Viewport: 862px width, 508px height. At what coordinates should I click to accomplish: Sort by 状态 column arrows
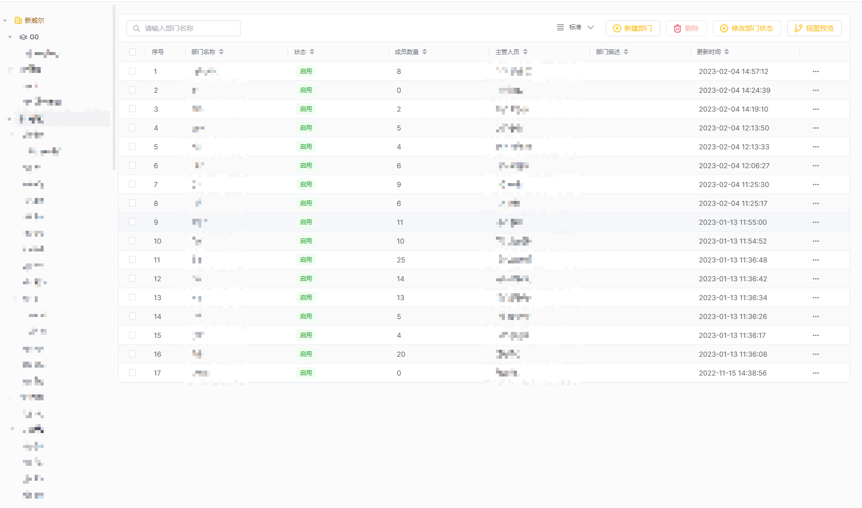point(312,52)
